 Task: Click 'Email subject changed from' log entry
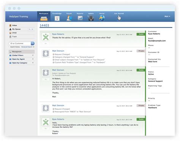[x=79, y=60]
